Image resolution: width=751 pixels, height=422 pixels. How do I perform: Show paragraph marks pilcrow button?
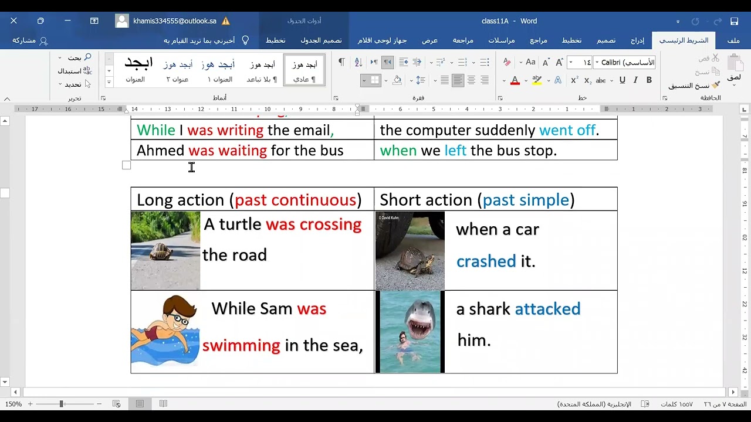(341, 62)
